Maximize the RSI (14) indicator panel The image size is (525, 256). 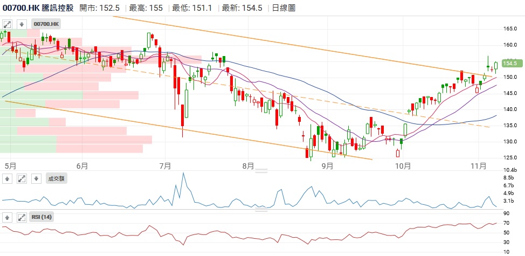[x=22, y=217]
